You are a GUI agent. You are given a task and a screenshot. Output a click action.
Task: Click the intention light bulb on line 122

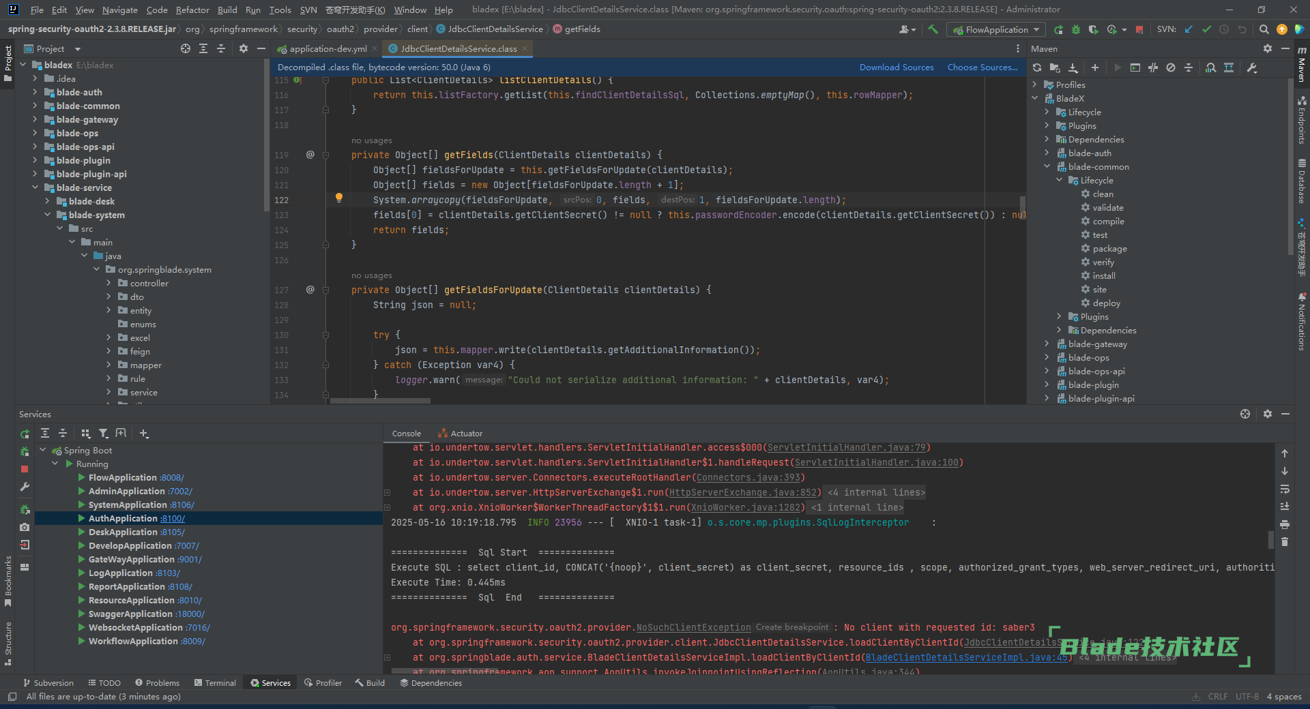[x=338, y=198]
